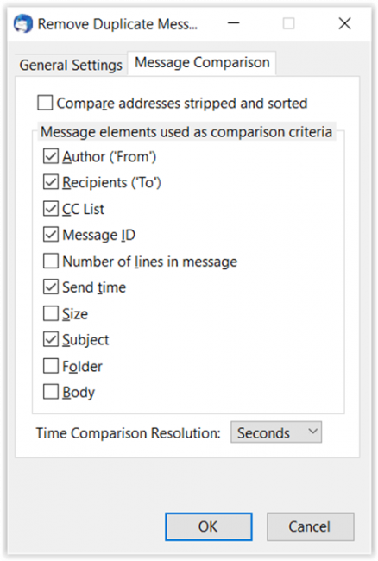Click the Cancel button
The width and height of the screenshot is (378, 561).
(x=310, y=526)
